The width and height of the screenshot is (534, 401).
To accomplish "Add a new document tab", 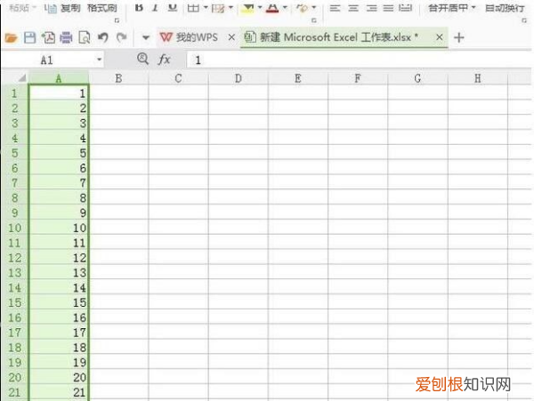I will coord(458,37).
